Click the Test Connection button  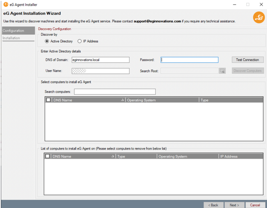(248, 60)
